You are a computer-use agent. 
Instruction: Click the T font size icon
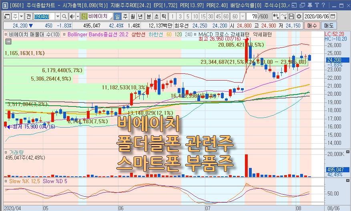pos(317,5)
